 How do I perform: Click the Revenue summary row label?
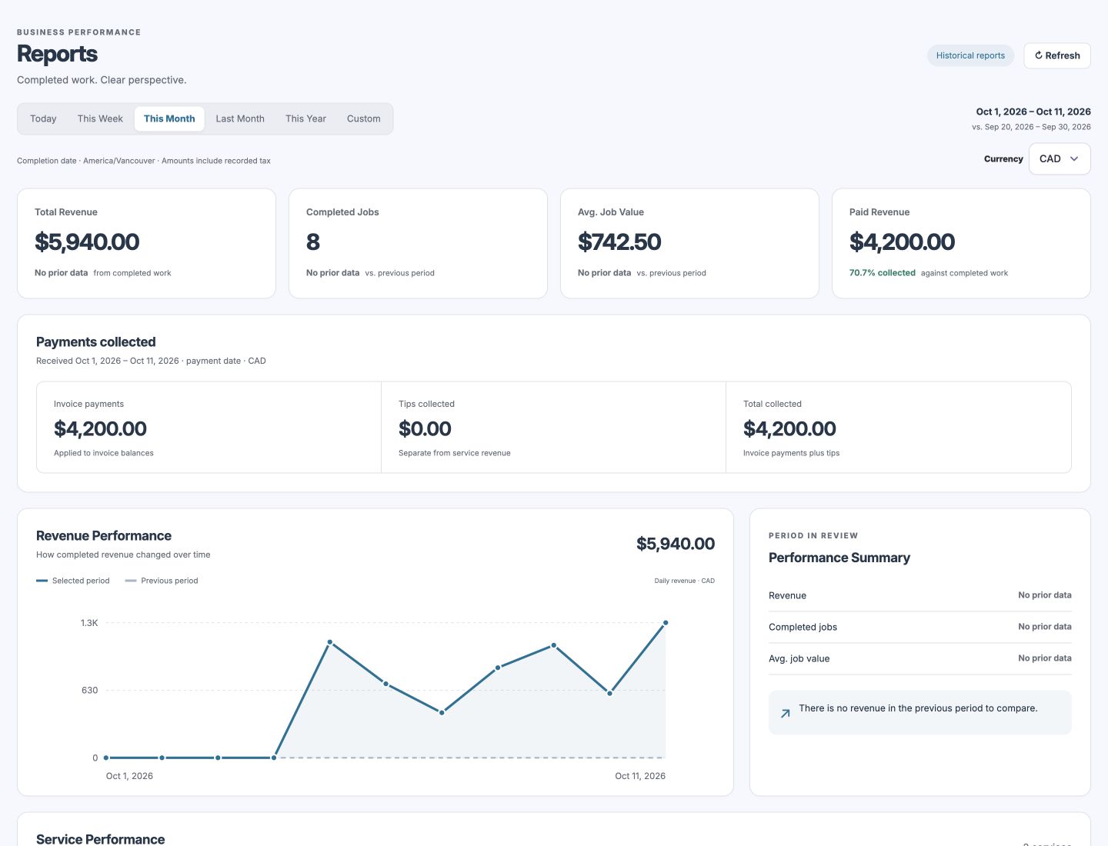click(787, 595)
